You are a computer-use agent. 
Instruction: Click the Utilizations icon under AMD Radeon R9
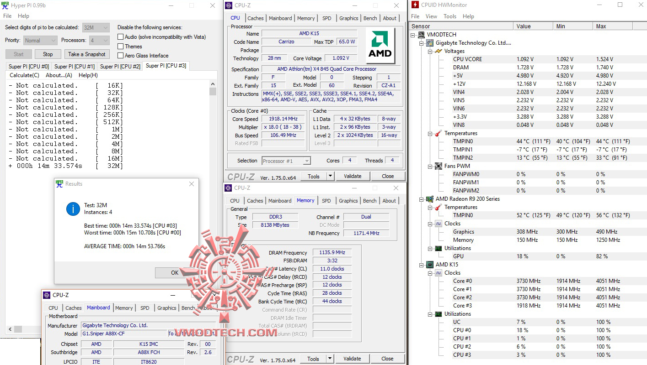(438, 248)
